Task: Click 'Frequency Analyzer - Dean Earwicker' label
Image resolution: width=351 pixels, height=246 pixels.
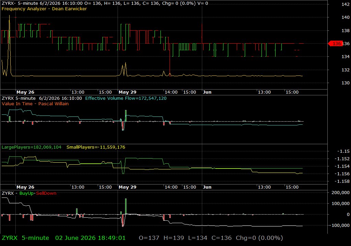Action: 44,9
